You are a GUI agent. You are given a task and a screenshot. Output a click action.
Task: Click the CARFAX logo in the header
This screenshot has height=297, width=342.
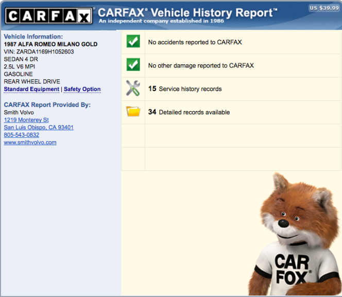click(48, 15)
